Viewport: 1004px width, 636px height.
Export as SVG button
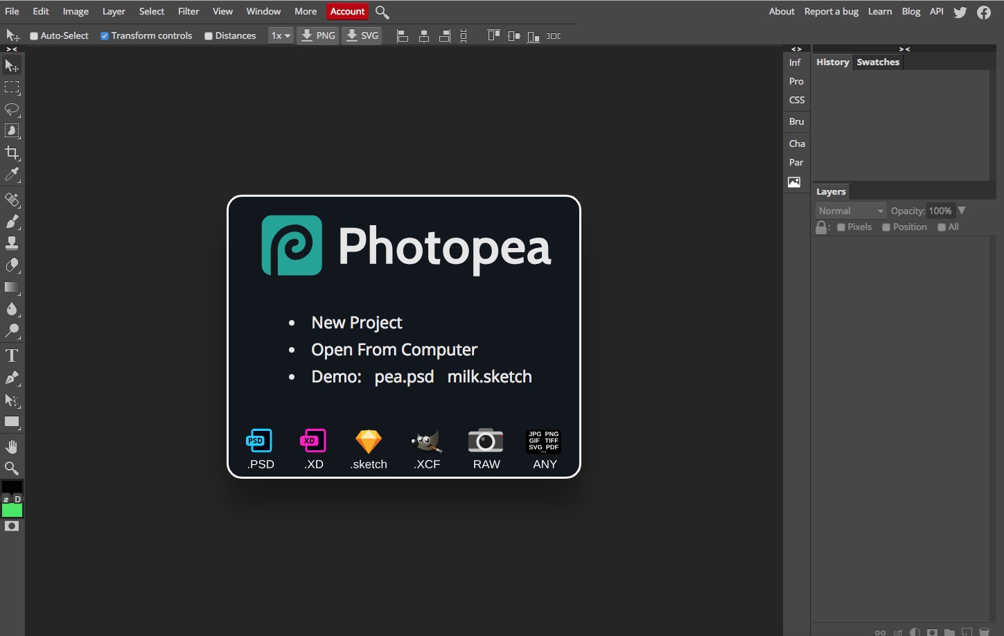pyautogui.click(x=362, y=36)
